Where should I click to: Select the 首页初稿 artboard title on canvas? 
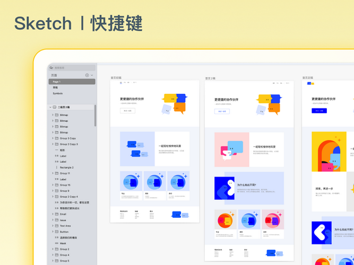click(x=116, y=78)
